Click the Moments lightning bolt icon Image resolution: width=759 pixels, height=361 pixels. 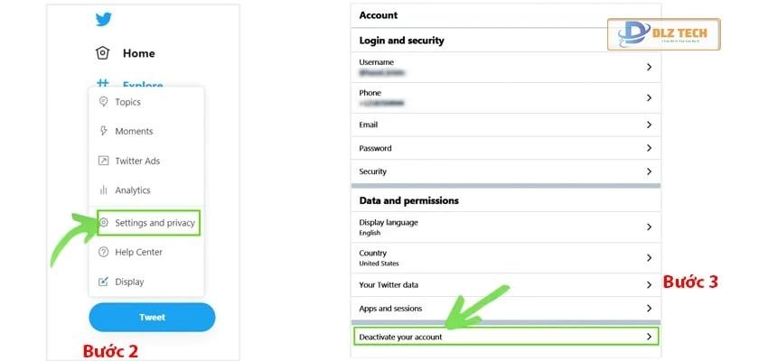click(103, 131)
